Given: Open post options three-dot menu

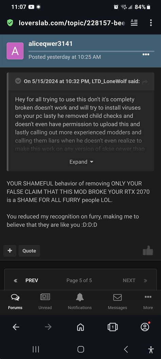Looking at the screenshot, I should click(145, 55).
